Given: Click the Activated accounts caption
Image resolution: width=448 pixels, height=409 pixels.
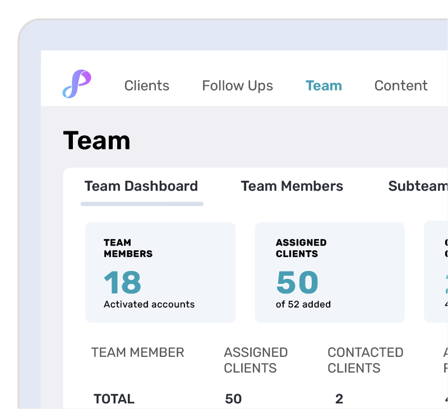Looking at the screenshot, I should [149, 305].
